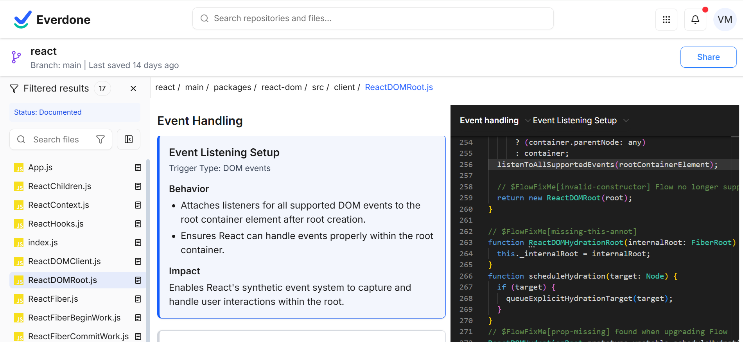Screen dimensions: 743x342
Task: Collapse the file sidebar panel
Action: point(129,140)
